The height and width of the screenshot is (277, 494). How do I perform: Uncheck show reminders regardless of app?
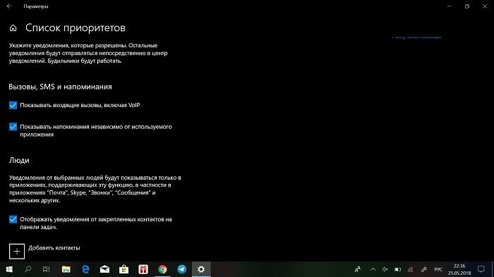pyautogui.click(x=13, y=127)
